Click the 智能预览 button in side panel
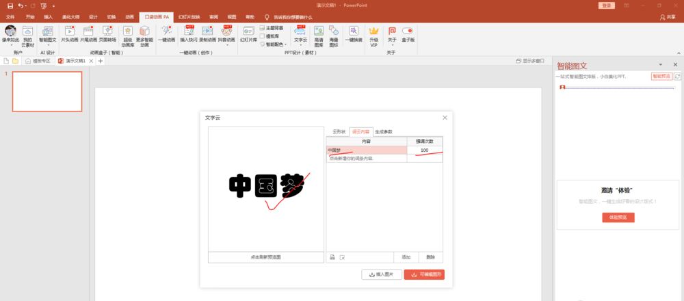684x301 pixels. point(661,77)
